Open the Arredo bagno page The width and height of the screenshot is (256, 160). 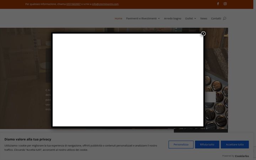point(172,18)
